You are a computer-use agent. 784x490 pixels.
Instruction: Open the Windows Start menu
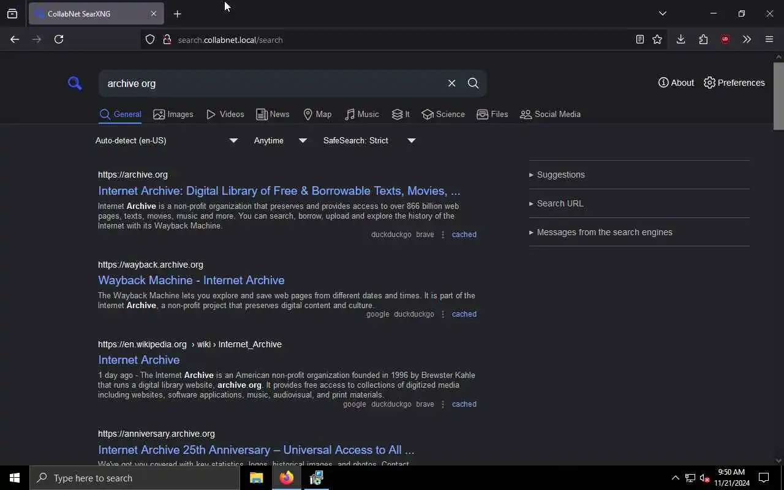point(15,478)
